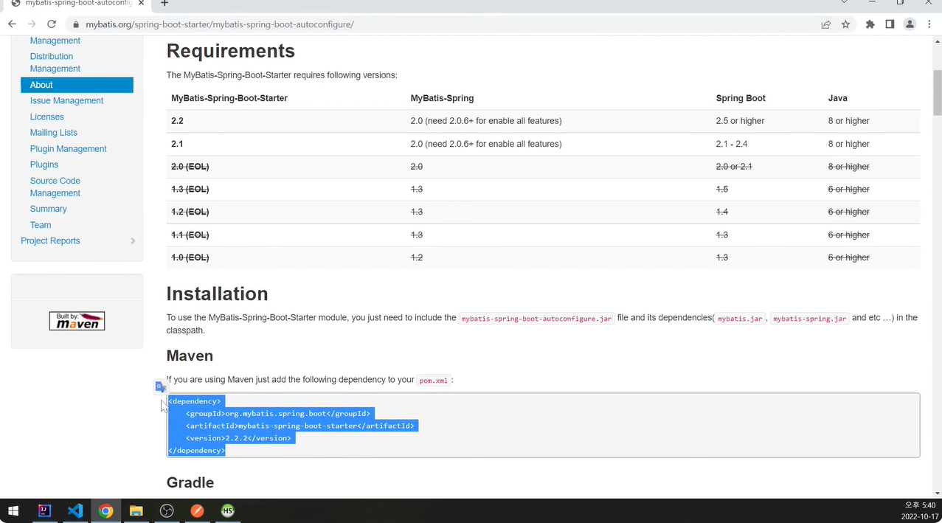Click the MyBatis-Spring column header

tap(442, 98)
